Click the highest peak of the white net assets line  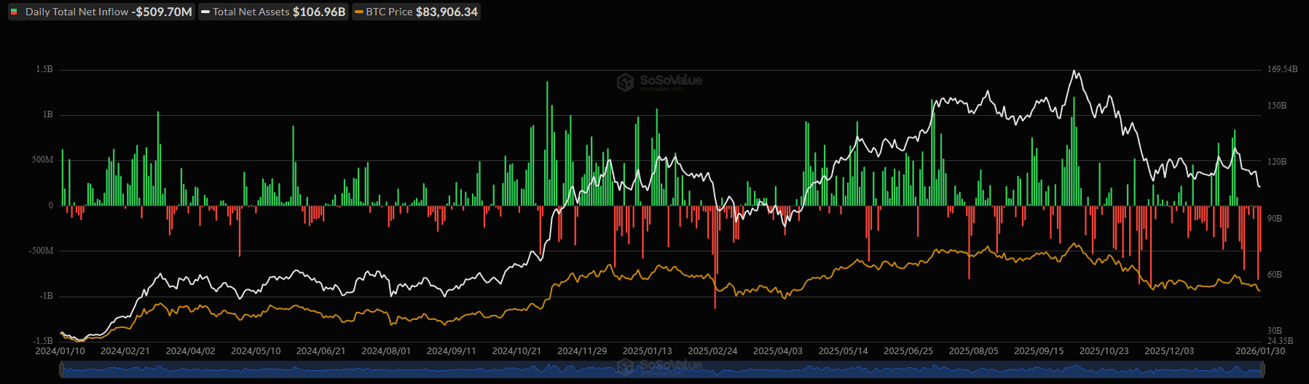point(1074,71)
